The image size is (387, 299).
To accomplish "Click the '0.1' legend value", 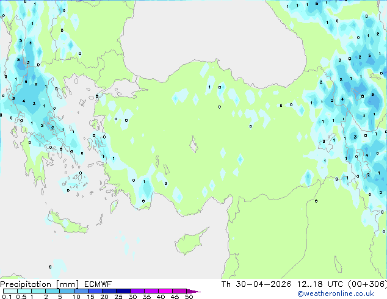I will pos(7,297).
